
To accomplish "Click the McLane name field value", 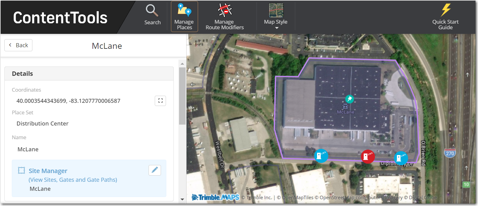I will 28,149.
